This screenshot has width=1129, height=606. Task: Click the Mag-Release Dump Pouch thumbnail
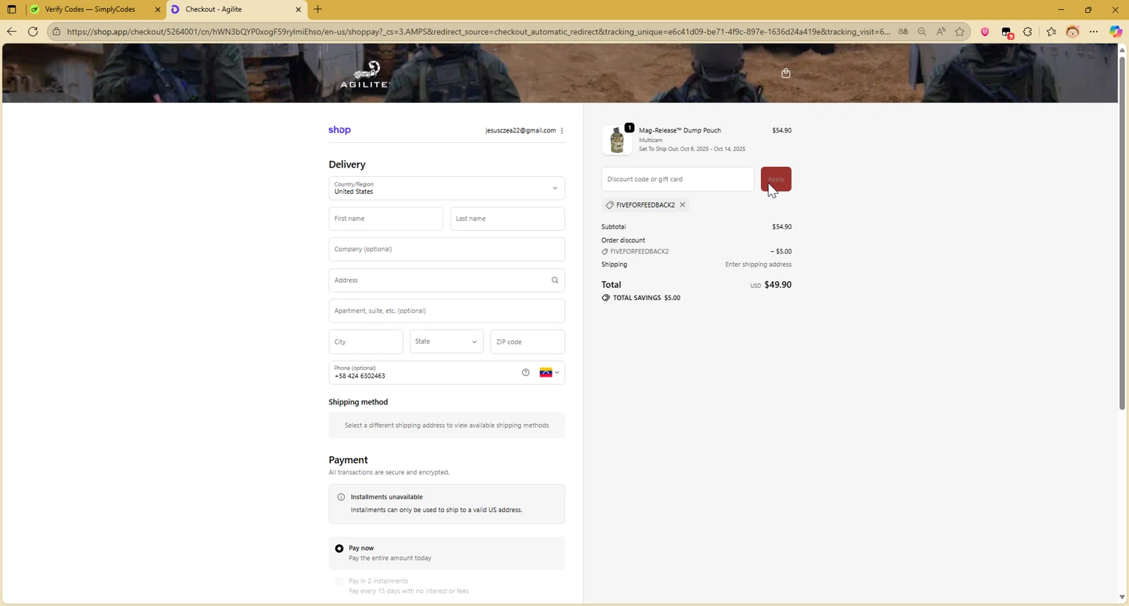tap(617, 140)
